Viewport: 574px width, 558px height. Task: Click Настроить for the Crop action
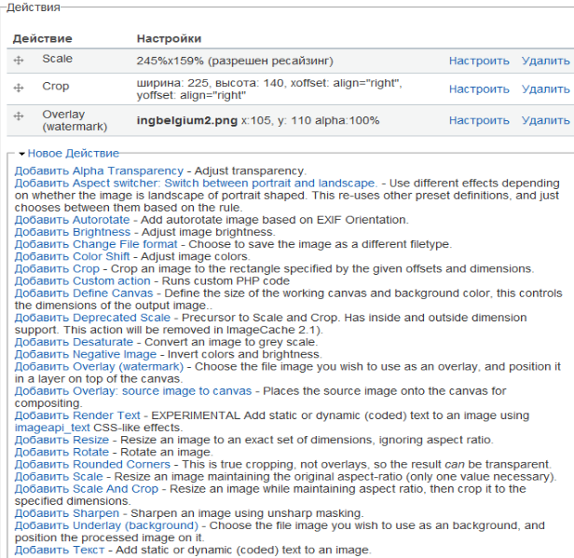pyautogui.click(x=479, y=88)
